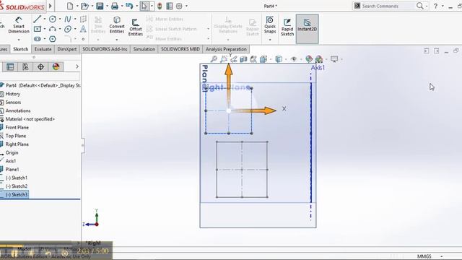Select (-) Sketch2 in the tree
This screenshot has width=462, height=260.
click(17, 186)
